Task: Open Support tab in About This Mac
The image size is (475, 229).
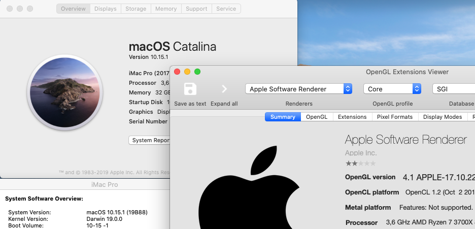Action: [196, 9]
